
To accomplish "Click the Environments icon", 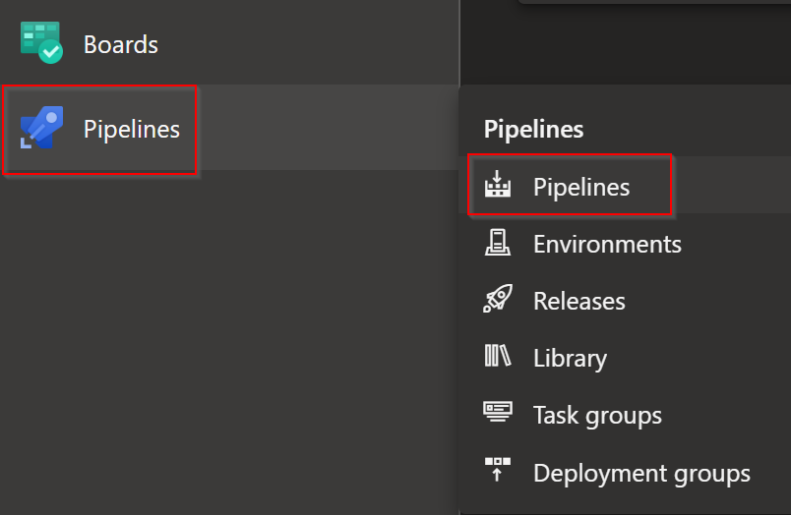I will (498, 242).
